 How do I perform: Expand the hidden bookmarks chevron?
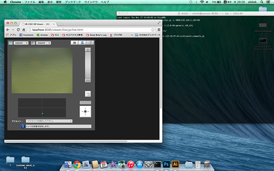132,35
